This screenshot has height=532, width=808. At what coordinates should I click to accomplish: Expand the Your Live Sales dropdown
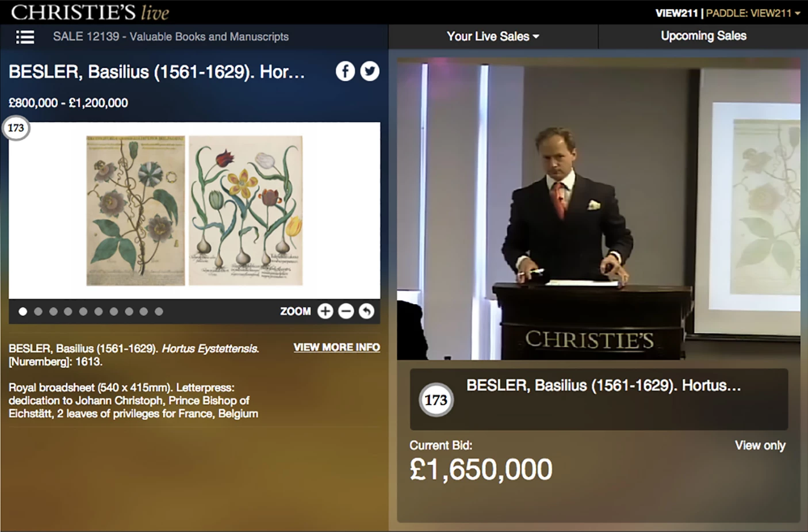click(x=493, y=36)
